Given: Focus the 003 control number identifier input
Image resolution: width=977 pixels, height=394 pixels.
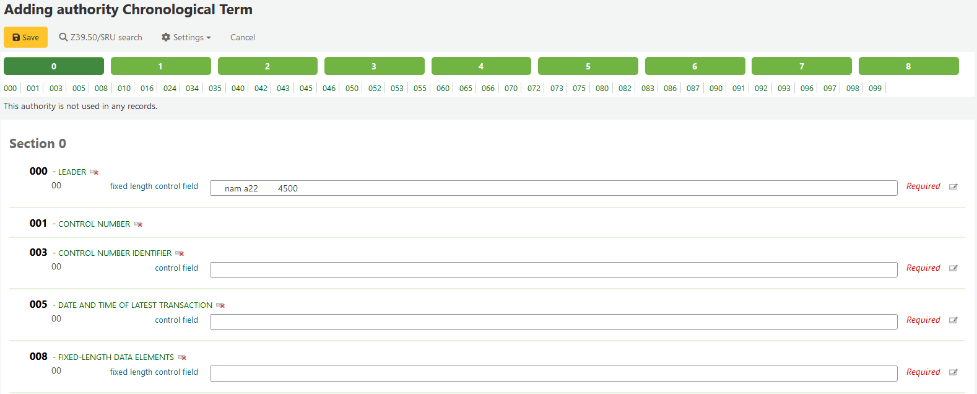Looking at the screenshot, I should 553,269.
